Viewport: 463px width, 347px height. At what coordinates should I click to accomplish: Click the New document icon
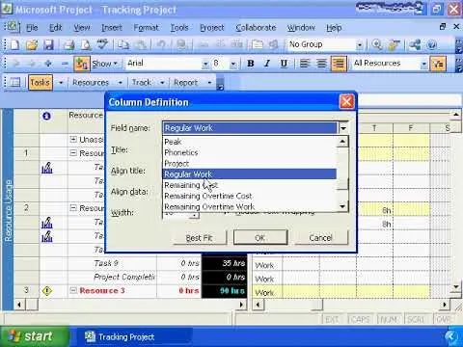click(x=14, y=44)
